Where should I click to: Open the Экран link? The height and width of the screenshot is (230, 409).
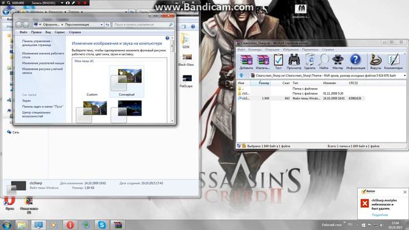tap(26, 101)
